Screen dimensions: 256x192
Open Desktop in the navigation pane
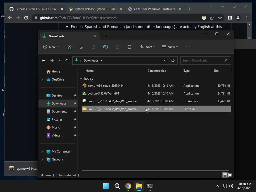57,95
